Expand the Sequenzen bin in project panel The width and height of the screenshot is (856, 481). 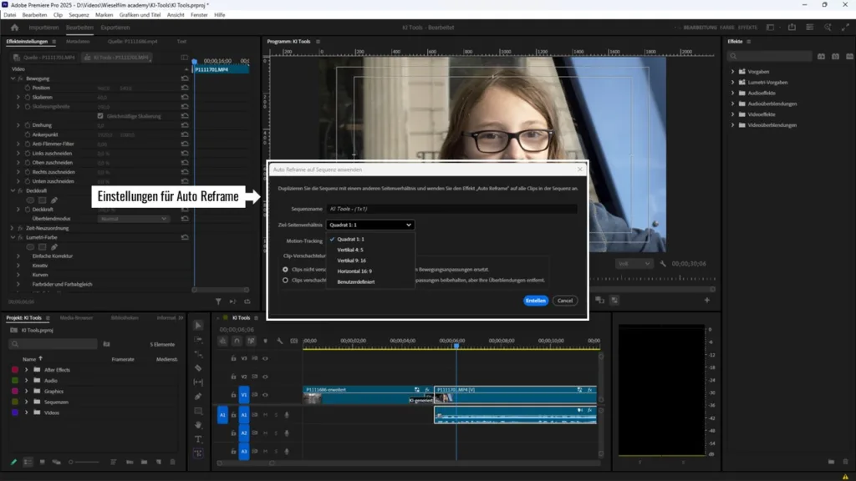point(26,402)
